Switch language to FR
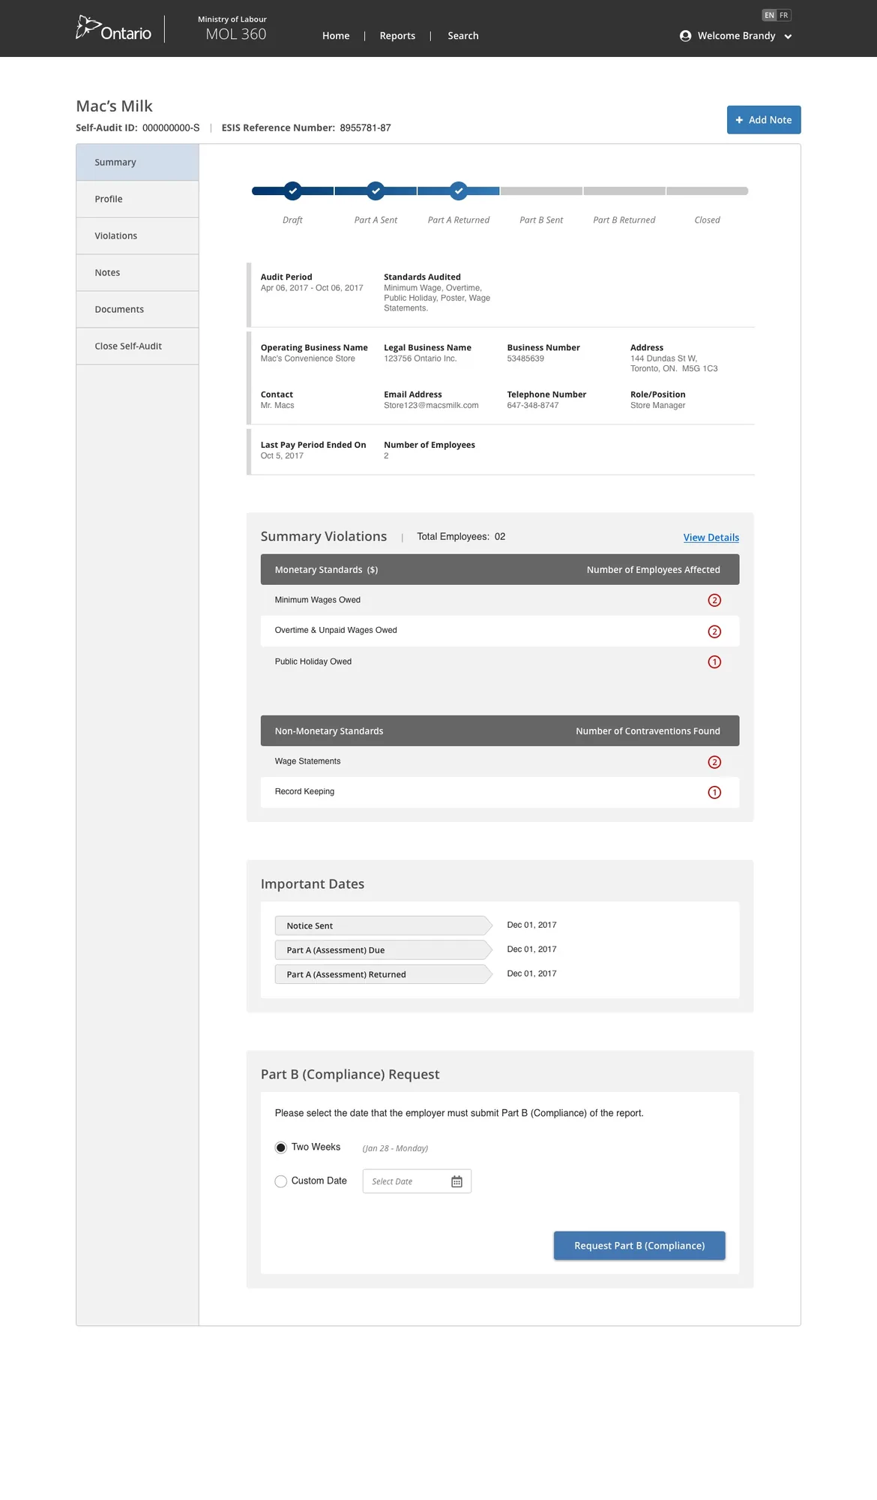This screenshot has width=877, height=1500. (784, 15)
